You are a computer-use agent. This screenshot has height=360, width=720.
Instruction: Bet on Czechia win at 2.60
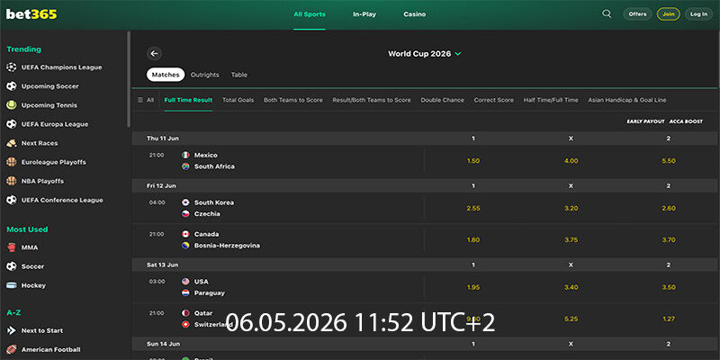point(669,209)
